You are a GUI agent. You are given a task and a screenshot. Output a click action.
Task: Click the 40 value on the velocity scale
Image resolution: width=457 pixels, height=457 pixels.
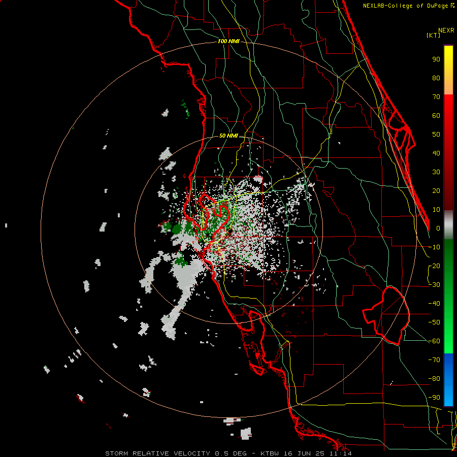pos(436,153)
